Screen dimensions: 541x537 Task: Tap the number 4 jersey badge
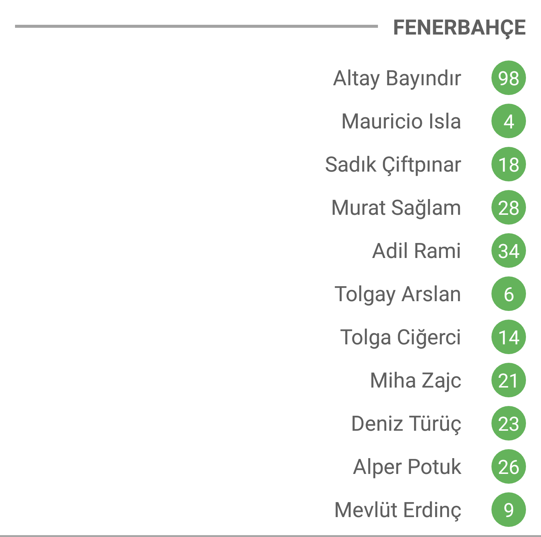508,121
